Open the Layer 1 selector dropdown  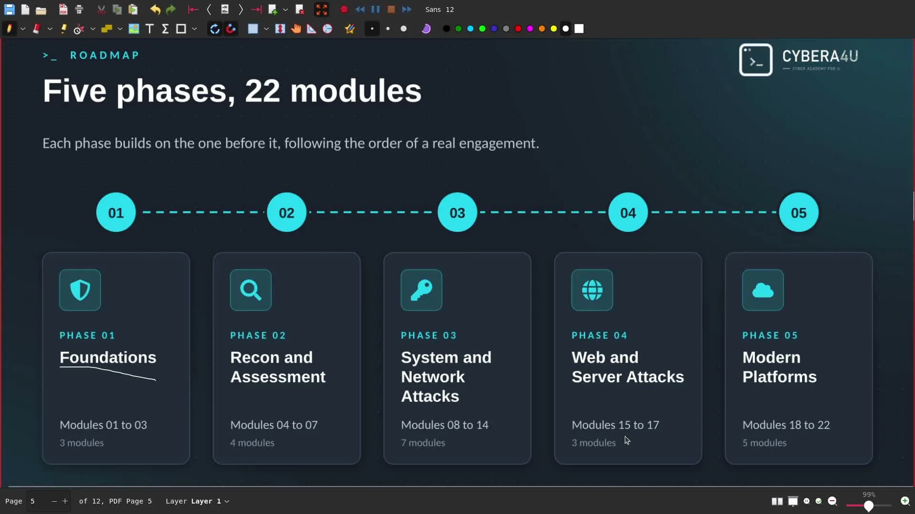click(x=211, y=501)
